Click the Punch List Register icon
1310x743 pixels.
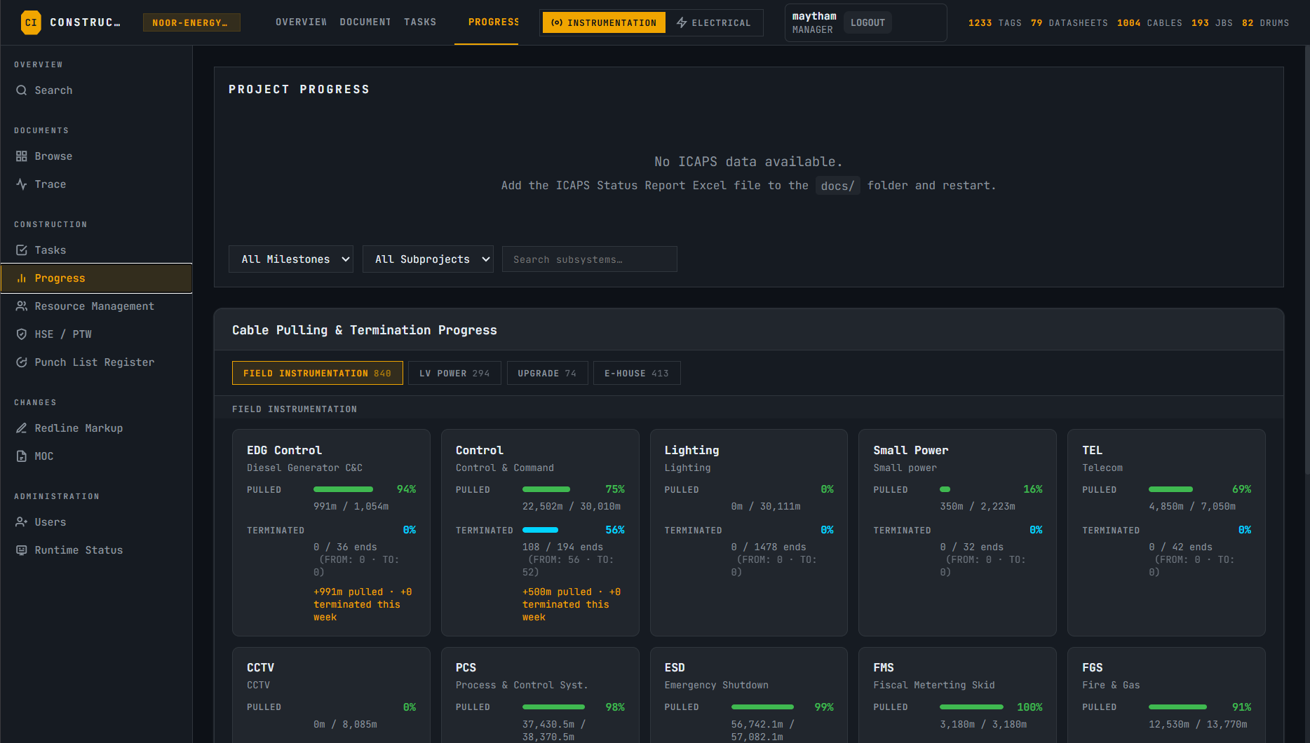(22, 362)
